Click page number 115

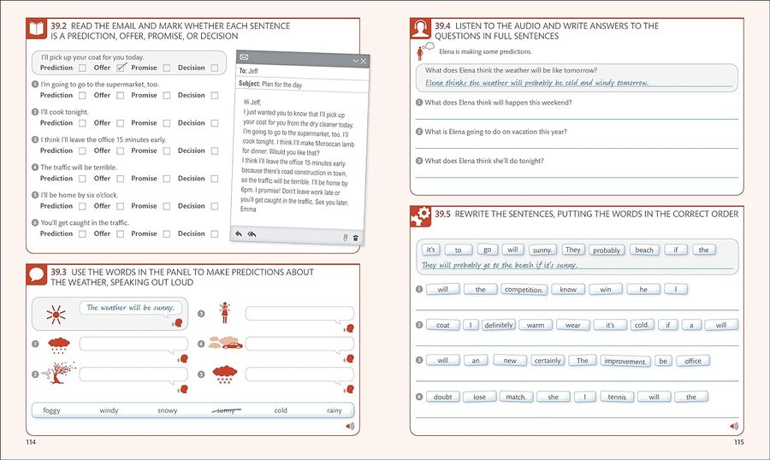pyautogui.click(x=739, y=442)
